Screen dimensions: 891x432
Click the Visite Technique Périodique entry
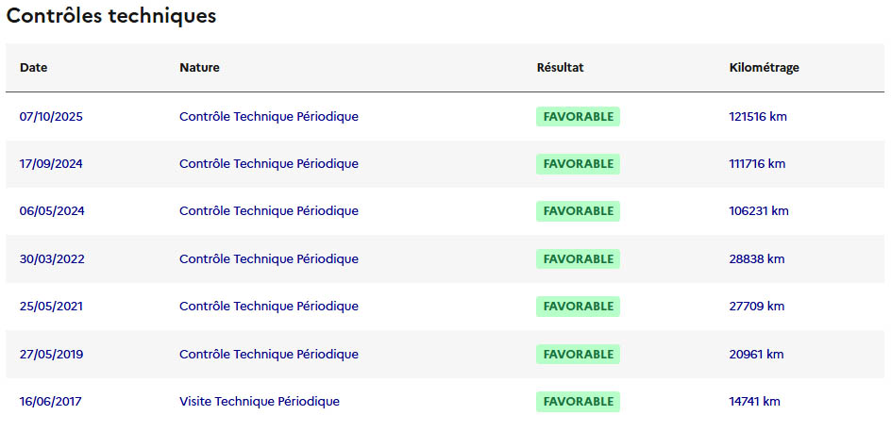pyautogui.click(x=259, y=402)
